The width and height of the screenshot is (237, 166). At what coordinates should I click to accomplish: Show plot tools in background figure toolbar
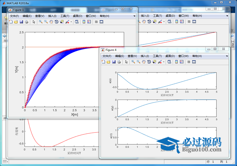[194, 22]
